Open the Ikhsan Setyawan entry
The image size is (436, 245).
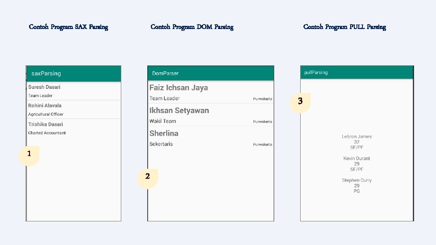[x=211, y=115]
